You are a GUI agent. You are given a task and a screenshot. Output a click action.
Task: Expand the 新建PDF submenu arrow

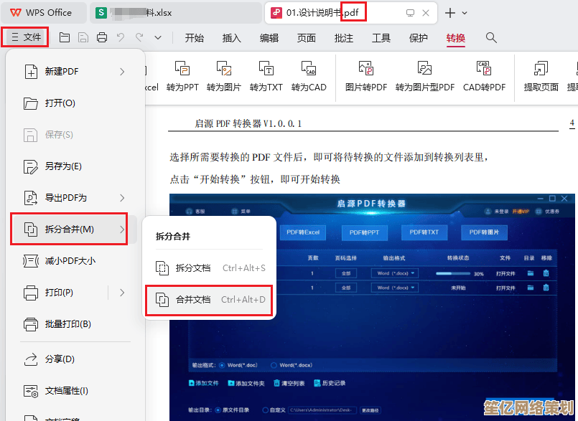click(x=122, y=72)
